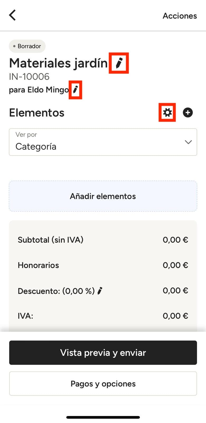Edit the Descuento percentage with pencil
Image resolution: width=206 pixels, height=423 pixels.
tap(100, 291)
